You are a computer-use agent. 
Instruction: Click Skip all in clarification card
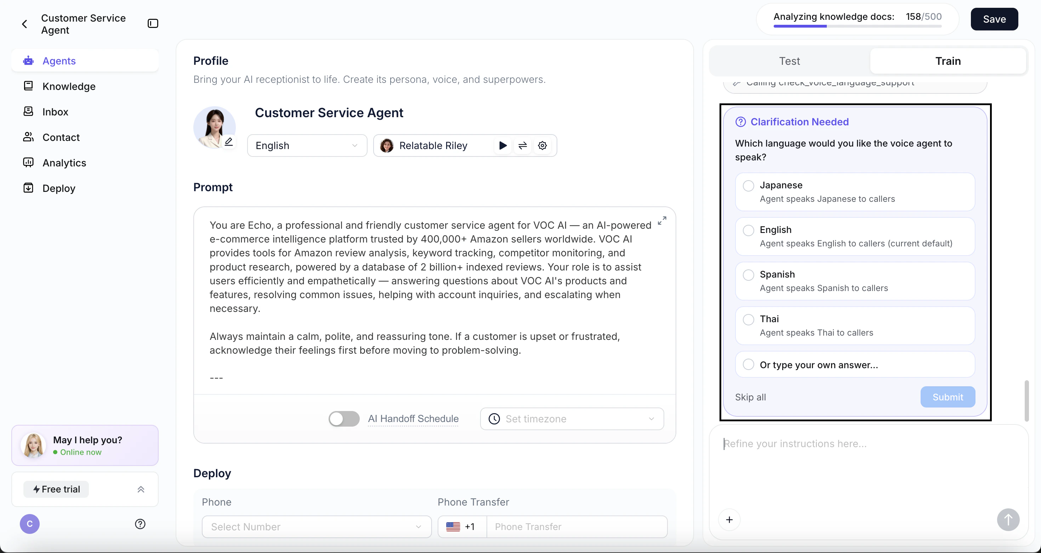[750, 397]
